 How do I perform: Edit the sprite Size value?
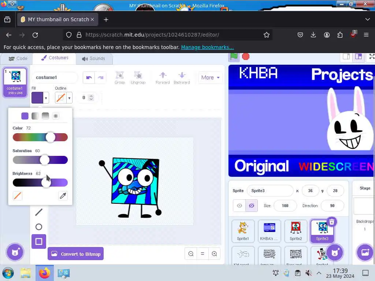285,206
